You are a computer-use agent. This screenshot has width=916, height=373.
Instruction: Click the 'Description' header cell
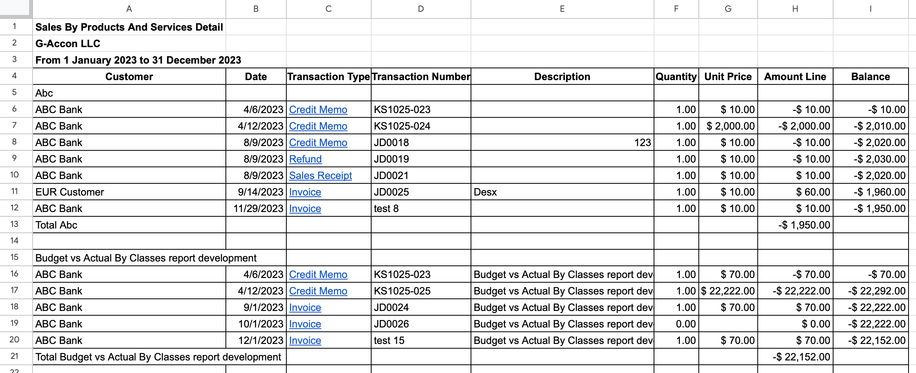[x=562, y=77]
